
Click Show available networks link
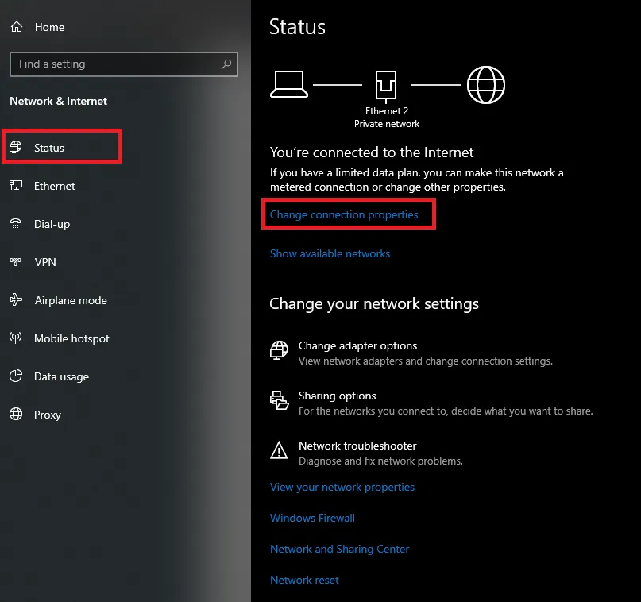point(330,254)
